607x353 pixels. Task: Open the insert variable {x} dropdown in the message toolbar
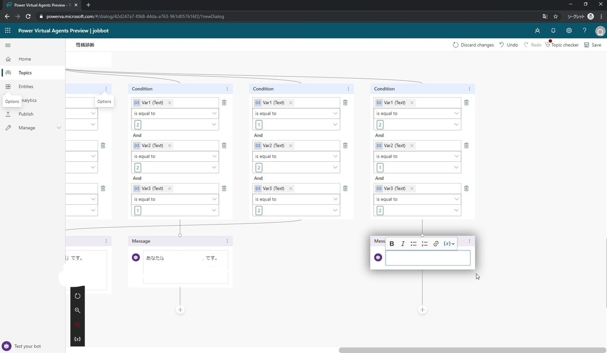click(x=449, y=244)
